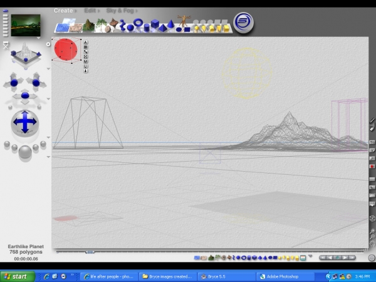Expand the arrow next to Sky & Fog
Viewport: 376px width, 282px height.
(136, 11)
